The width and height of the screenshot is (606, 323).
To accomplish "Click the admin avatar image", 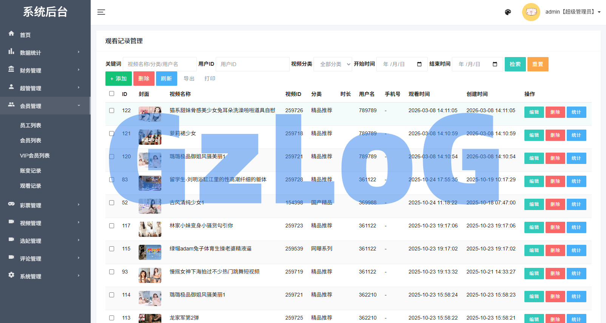I will pos(531,12).
